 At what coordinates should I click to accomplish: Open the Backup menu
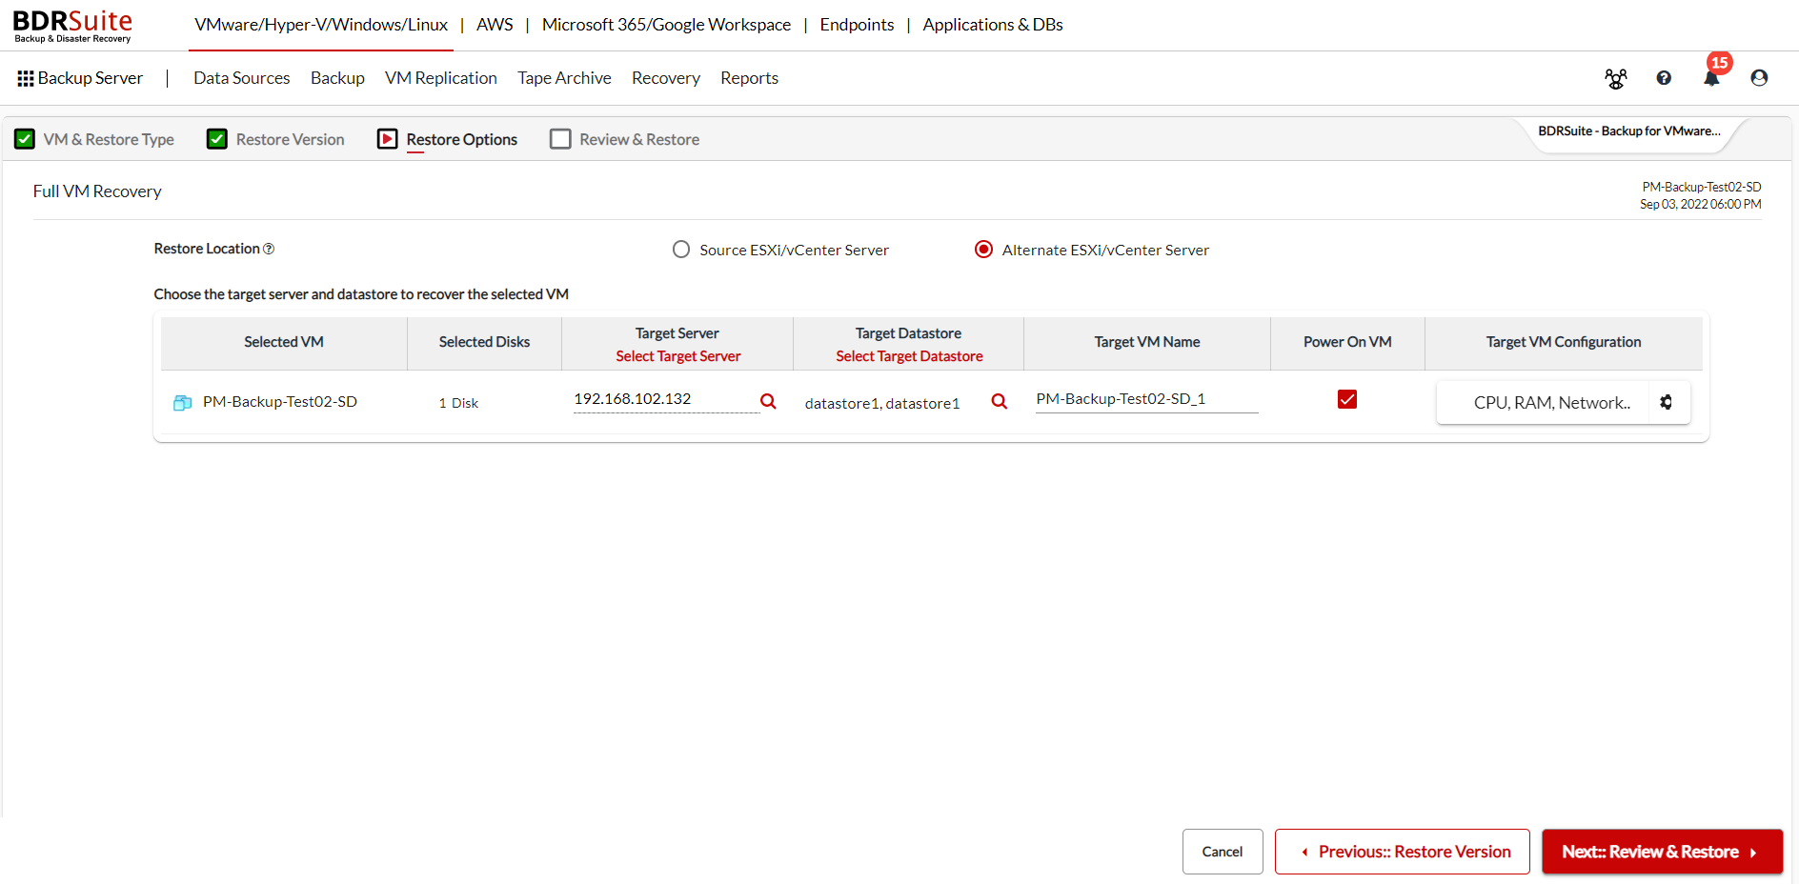point(337,78)
